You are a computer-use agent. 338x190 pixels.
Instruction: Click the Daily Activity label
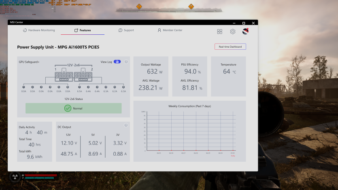coord(27,127)
